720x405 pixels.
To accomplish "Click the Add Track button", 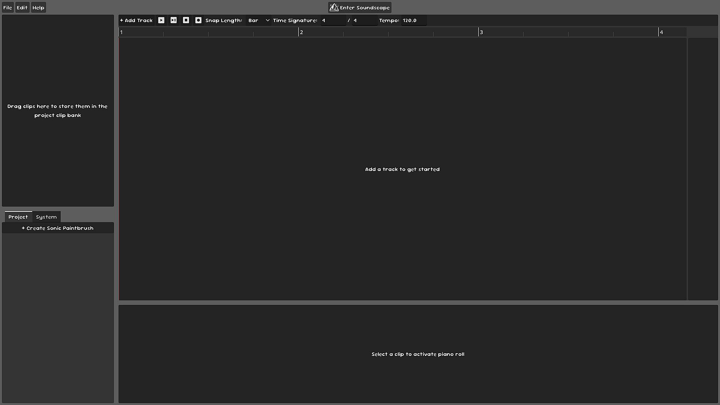I will (x=136, y=20).
